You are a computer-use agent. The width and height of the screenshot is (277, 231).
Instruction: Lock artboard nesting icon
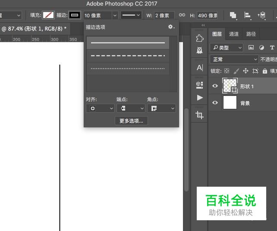click(255, 71)
